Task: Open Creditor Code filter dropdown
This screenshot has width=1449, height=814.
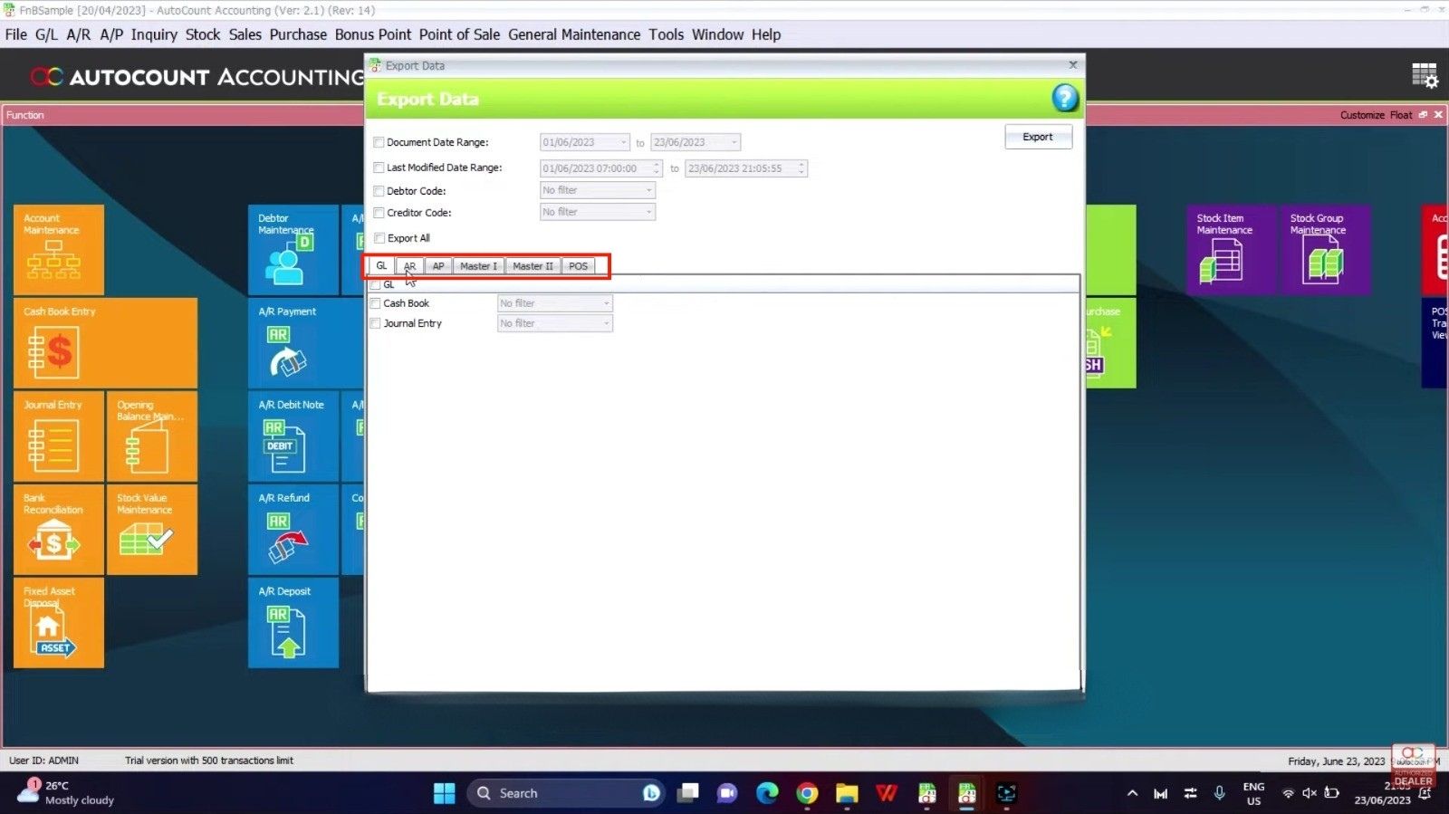Action: 648,212
